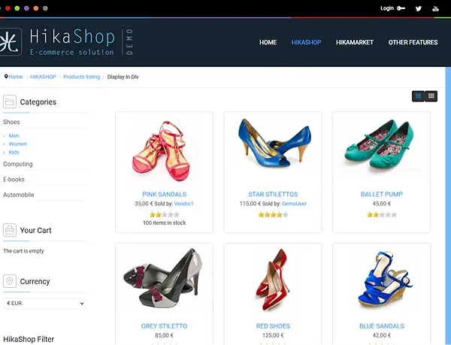Open the OTHER FEATURES menu item

413,43
